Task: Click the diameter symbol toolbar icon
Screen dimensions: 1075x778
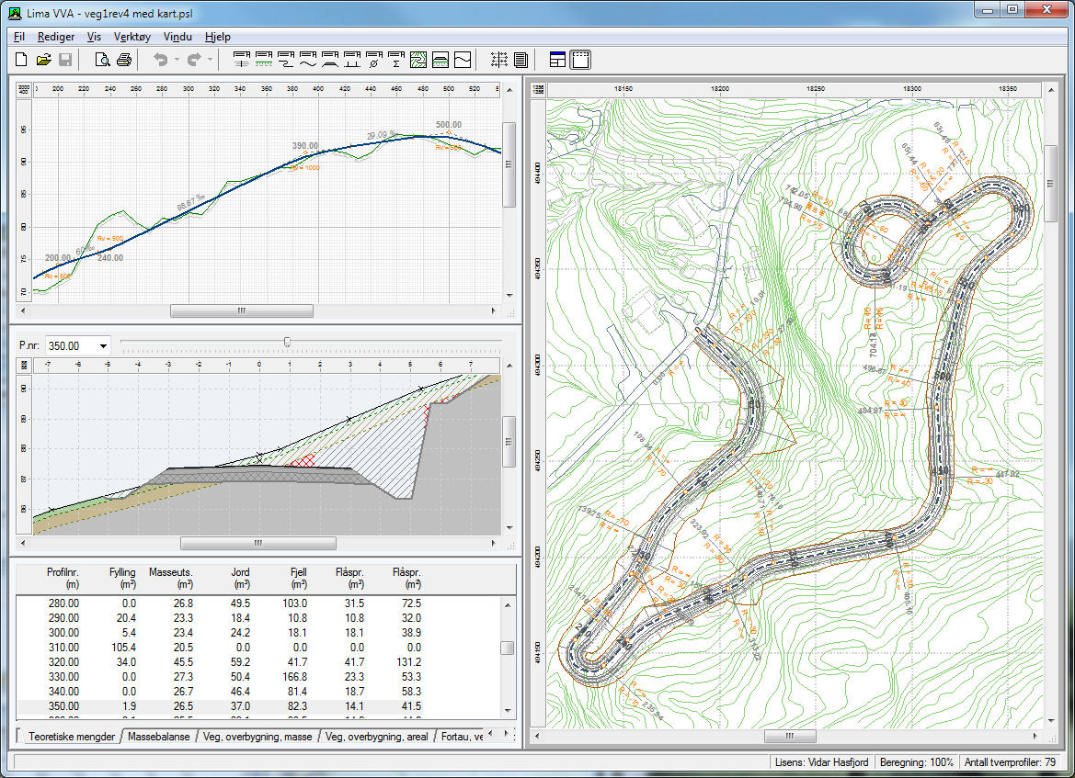Action: pos(374,61)
